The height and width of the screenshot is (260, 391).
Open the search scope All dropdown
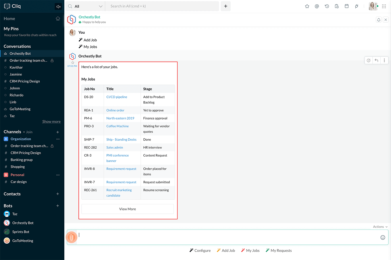click(x=85, y=6)
